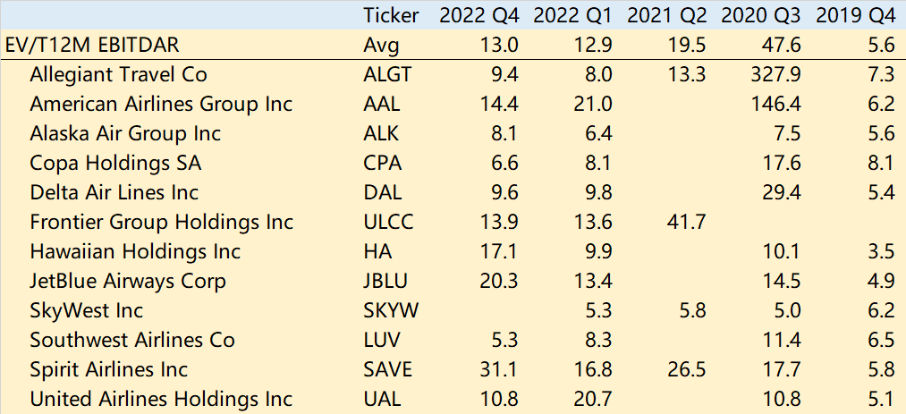Click Spirit Airlines' 31.1 value

tap(501, 369)
